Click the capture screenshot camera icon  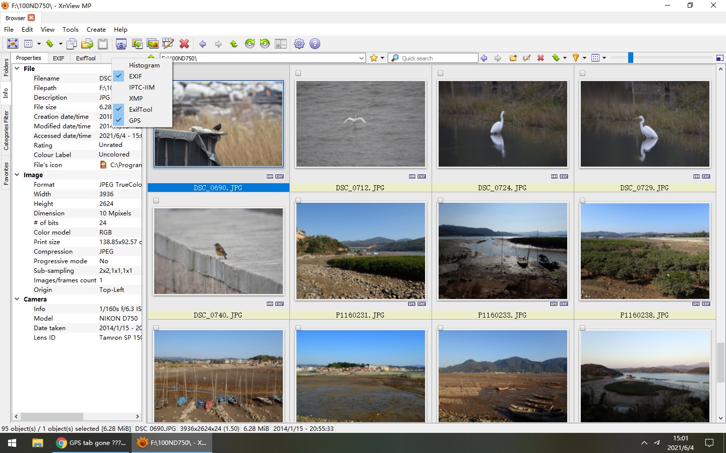[121, 44]
